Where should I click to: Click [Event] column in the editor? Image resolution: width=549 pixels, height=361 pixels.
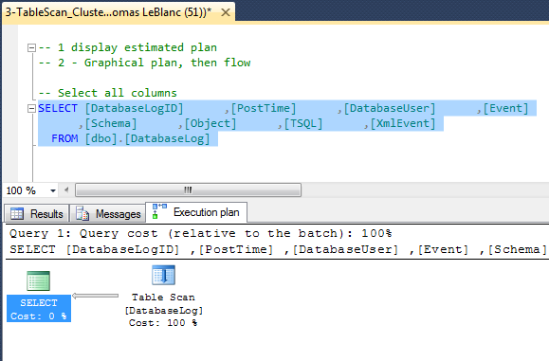coord(505,108)
